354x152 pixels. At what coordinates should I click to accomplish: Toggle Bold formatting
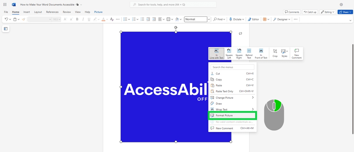click(77, 19)
